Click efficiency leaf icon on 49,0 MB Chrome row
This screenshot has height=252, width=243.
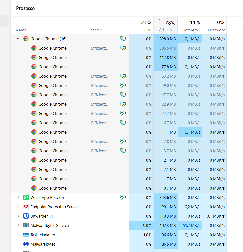coord(123,85)
